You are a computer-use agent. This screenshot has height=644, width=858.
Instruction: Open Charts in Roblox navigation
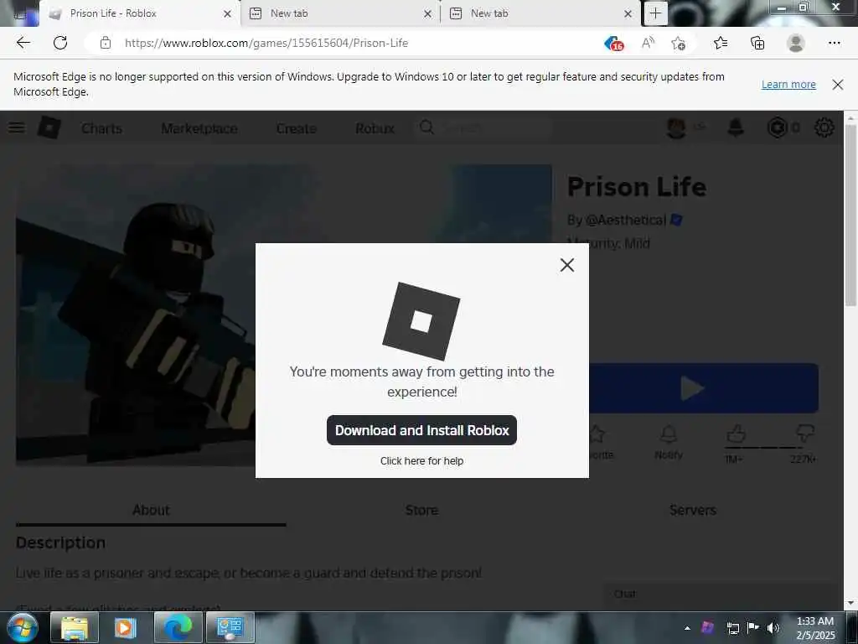pos(101,128)
